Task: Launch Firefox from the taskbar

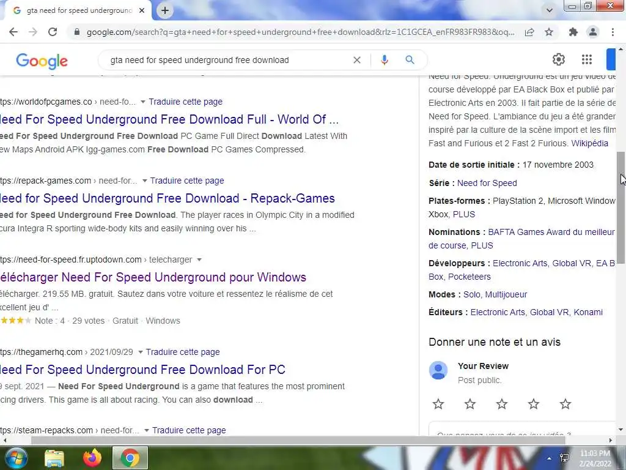Action: click(x=92, y=458)
